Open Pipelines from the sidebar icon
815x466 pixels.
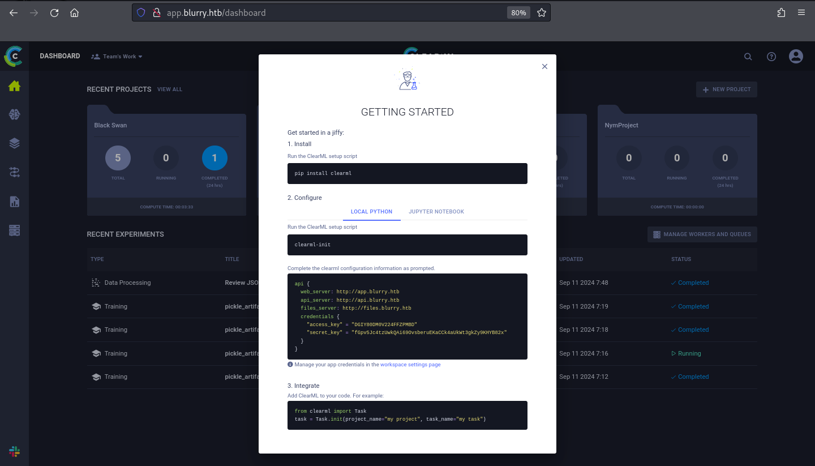pyautogui.click(x=15, y=172)
